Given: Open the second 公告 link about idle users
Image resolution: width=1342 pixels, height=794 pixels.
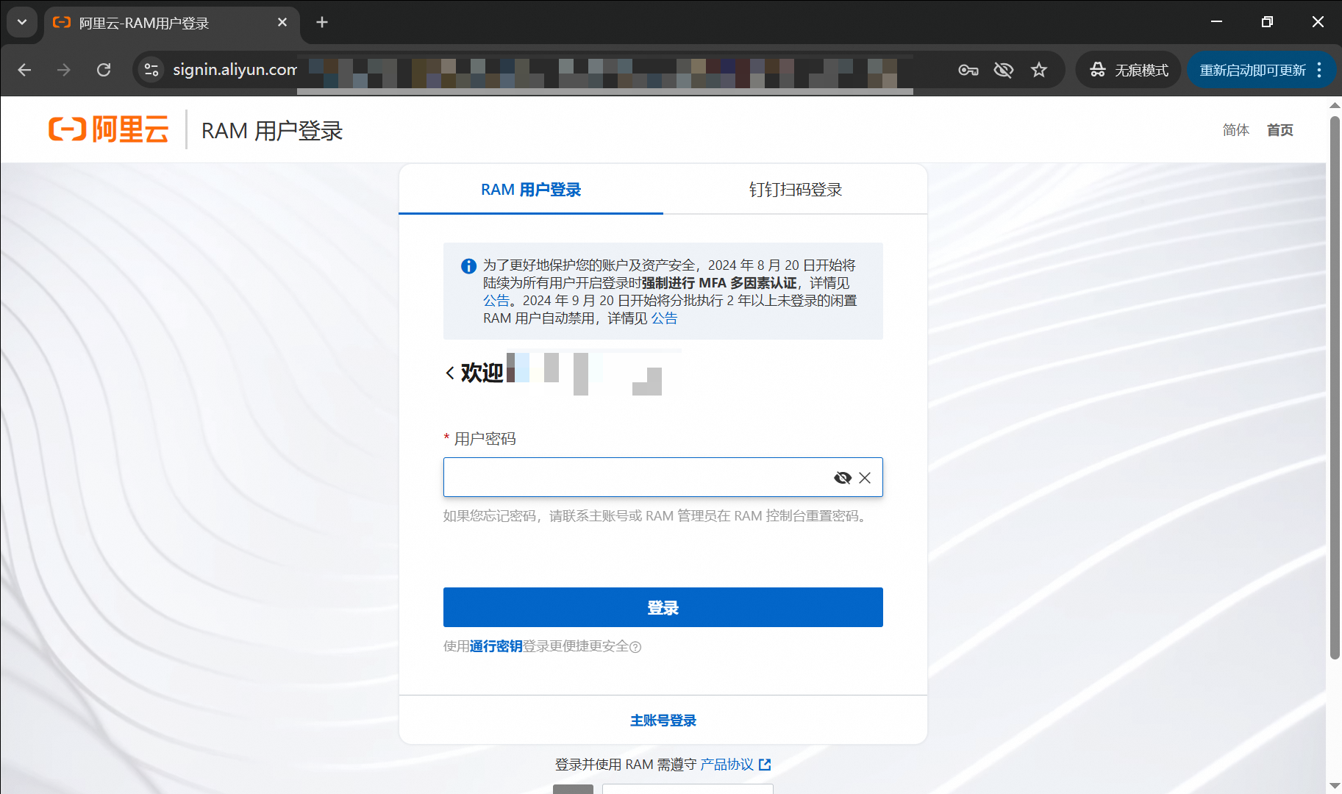Looking at the screenshot, I should pos(665,318).
